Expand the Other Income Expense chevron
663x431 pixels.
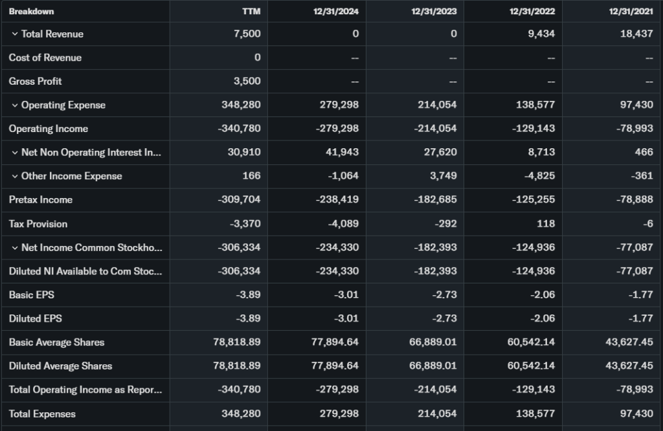click(x=14, y=177)
